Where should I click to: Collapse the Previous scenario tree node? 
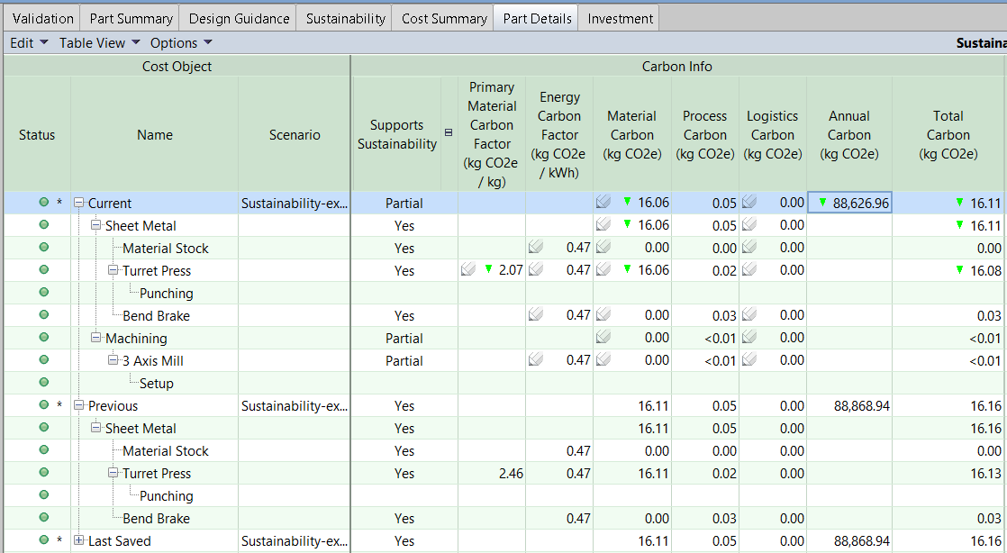click(79, 405)
